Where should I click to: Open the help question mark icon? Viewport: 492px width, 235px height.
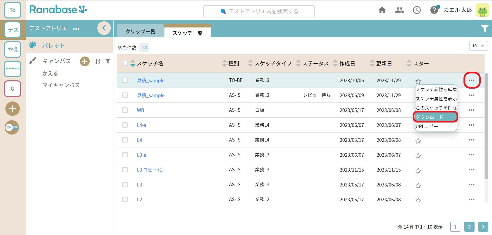pyautogui.click(x=434, y=10)
